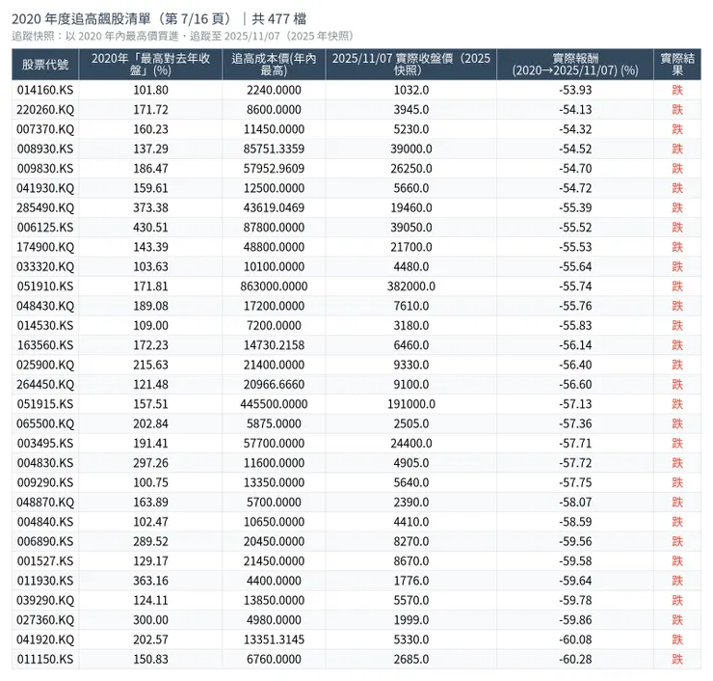Select stock code 014160.KS

pos(45,90)
